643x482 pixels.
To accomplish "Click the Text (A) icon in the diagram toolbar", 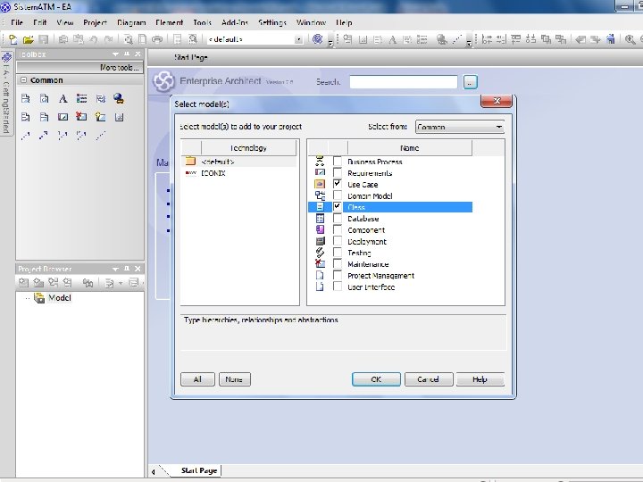I will (x=392, y=39).
